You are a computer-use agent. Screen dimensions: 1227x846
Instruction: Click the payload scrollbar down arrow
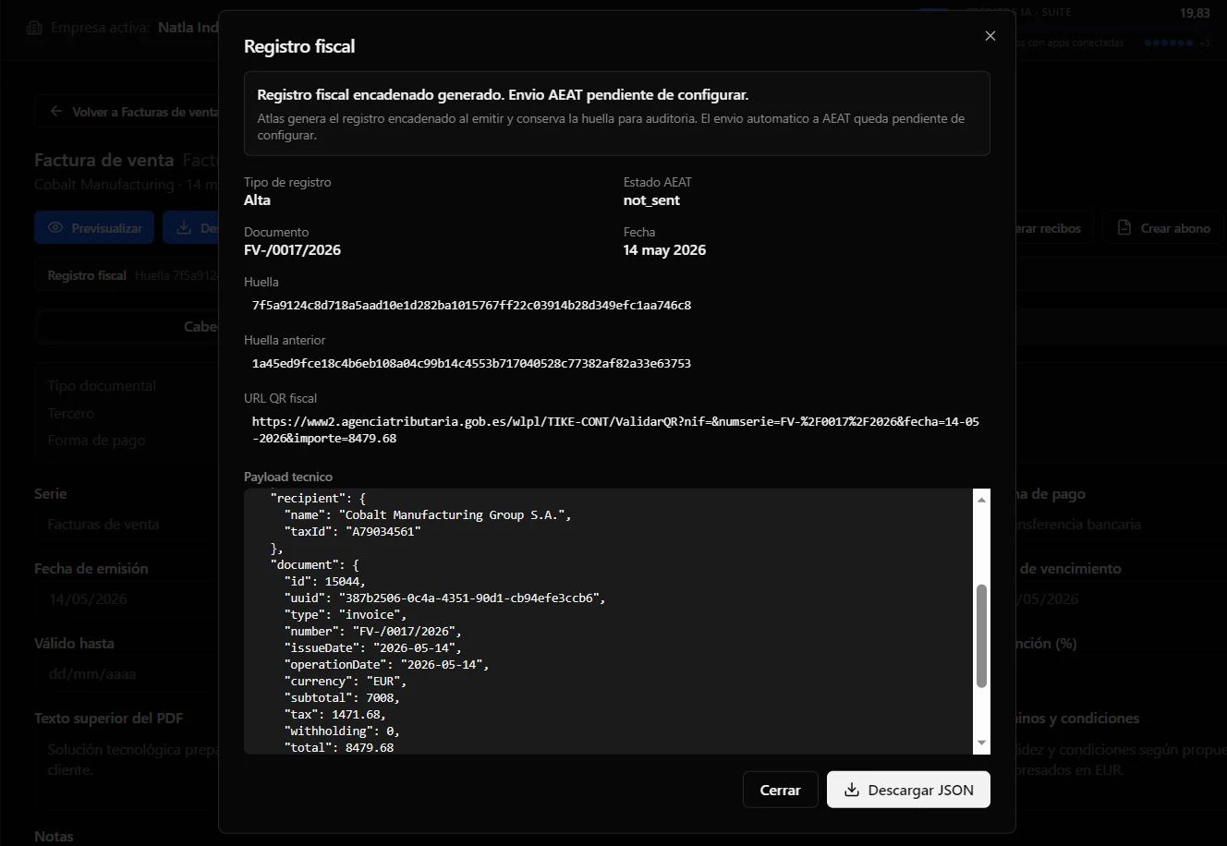(981, 743)
